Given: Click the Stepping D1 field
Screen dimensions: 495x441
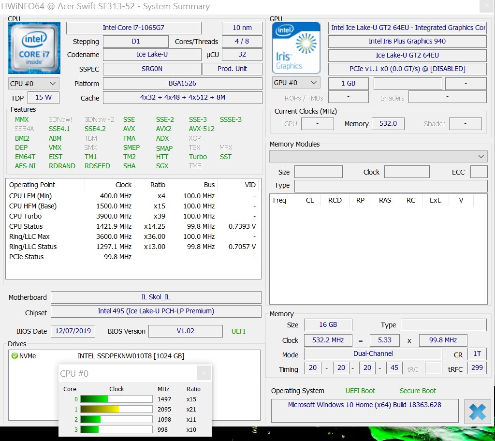Looking at the screenshot, I should (136, 42).
